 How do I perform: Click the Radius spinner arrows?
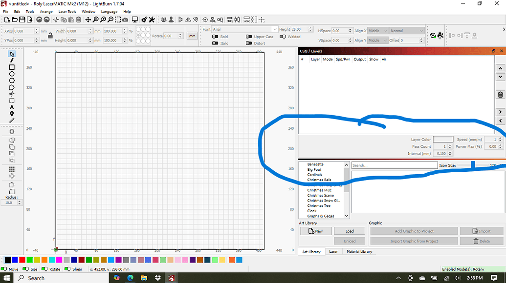[20, 202]
